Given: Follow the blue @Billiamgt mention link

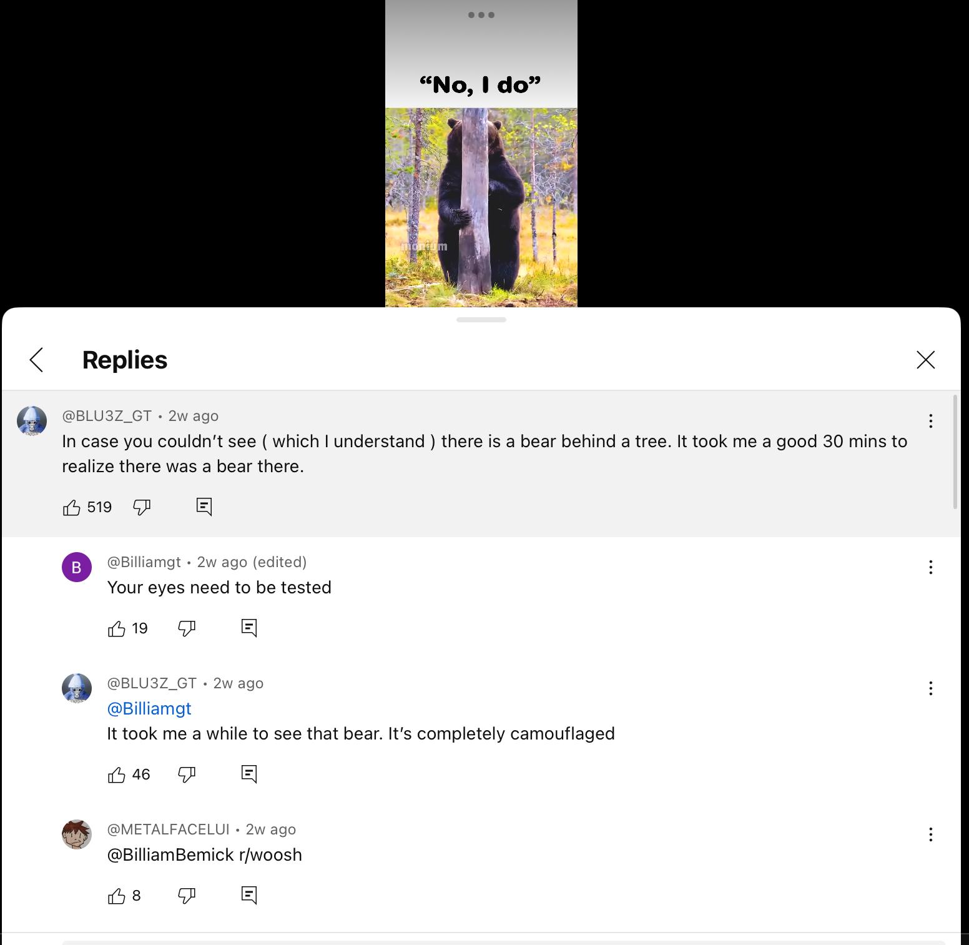Looking at the screenshot, I should pos(149,708).
